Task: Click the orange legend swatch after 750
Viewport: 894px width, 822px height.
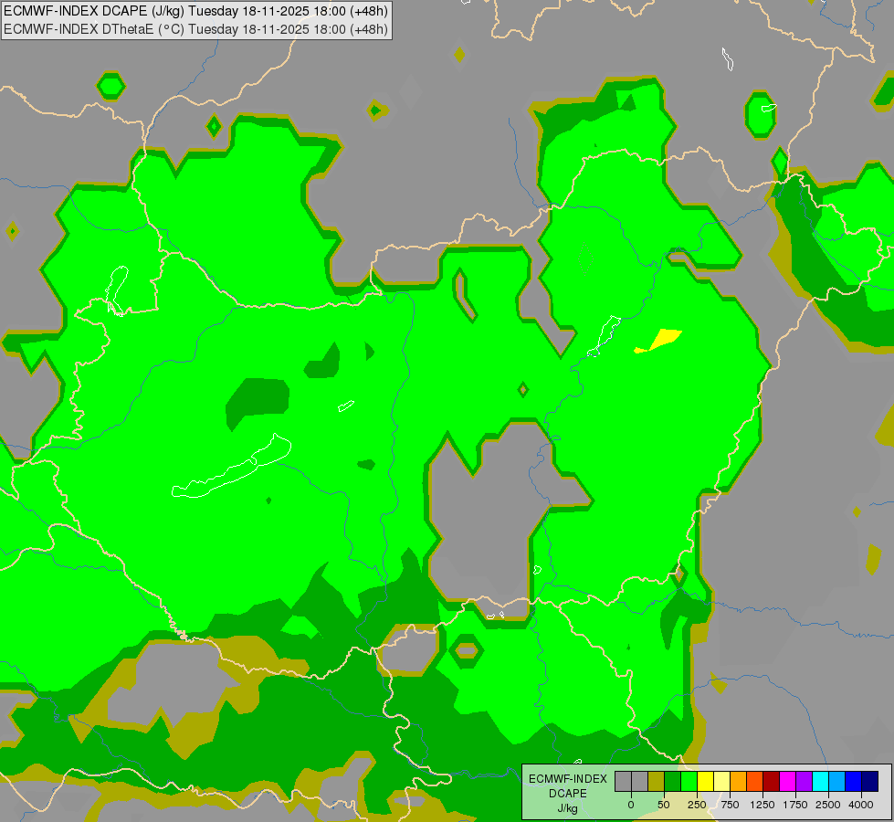Action: click(x=739, y=781)
